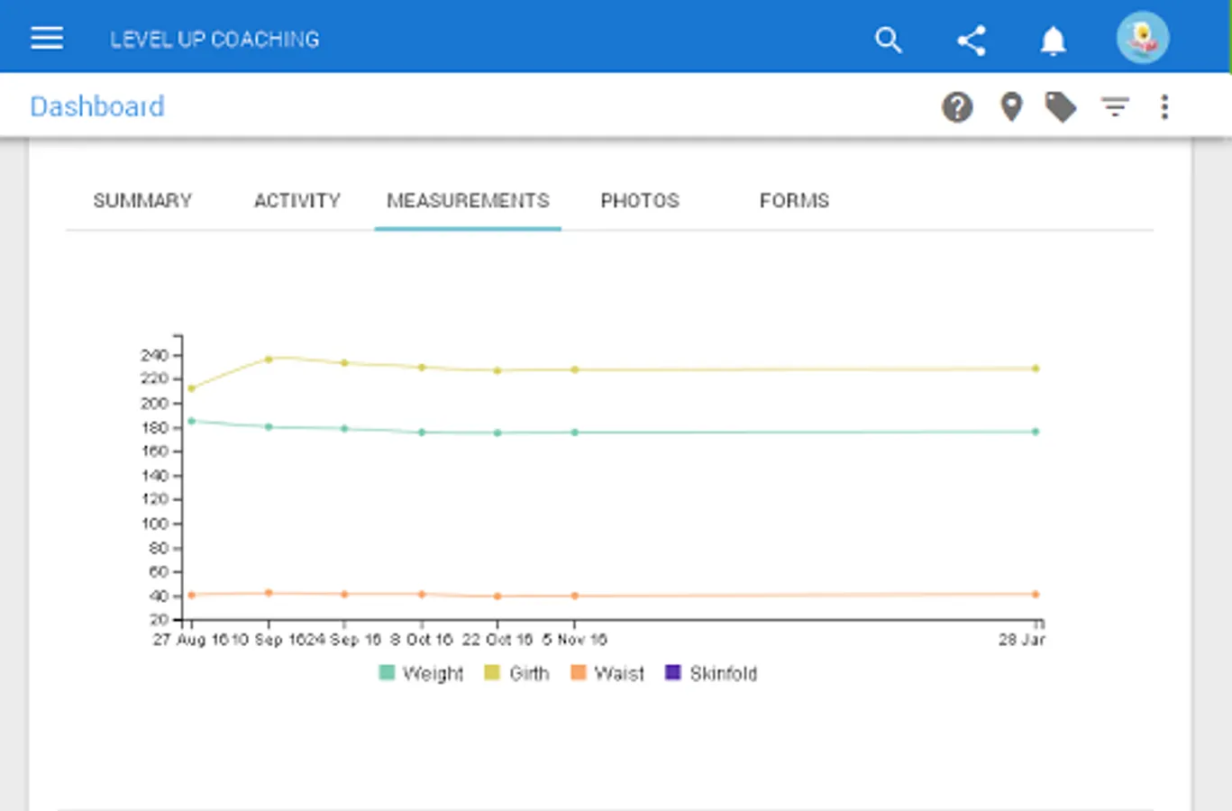Click the Girth legend label
The width and height of the screenshot is (1232, 811).
coord(529,673)
